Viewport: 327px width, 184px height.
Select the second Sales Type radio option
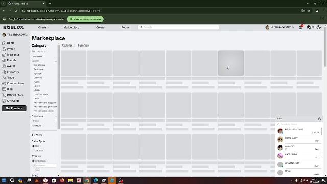pyautogui.click(x=33, y=150)
